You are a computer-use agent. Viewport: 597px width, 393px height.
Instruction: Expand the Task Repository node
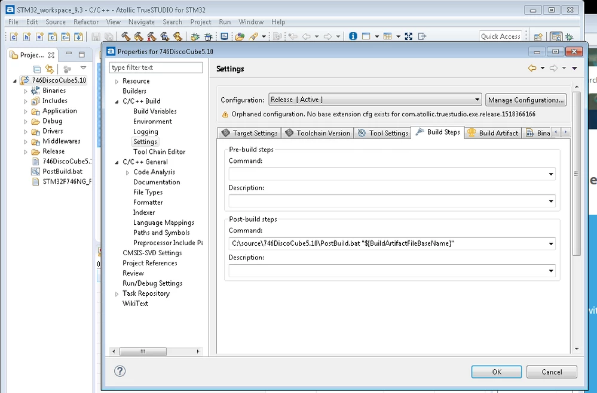(117, 294)
